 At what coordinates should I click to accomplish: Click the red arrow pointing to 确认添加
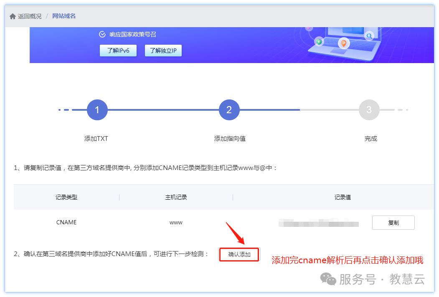tap(235, 233)
